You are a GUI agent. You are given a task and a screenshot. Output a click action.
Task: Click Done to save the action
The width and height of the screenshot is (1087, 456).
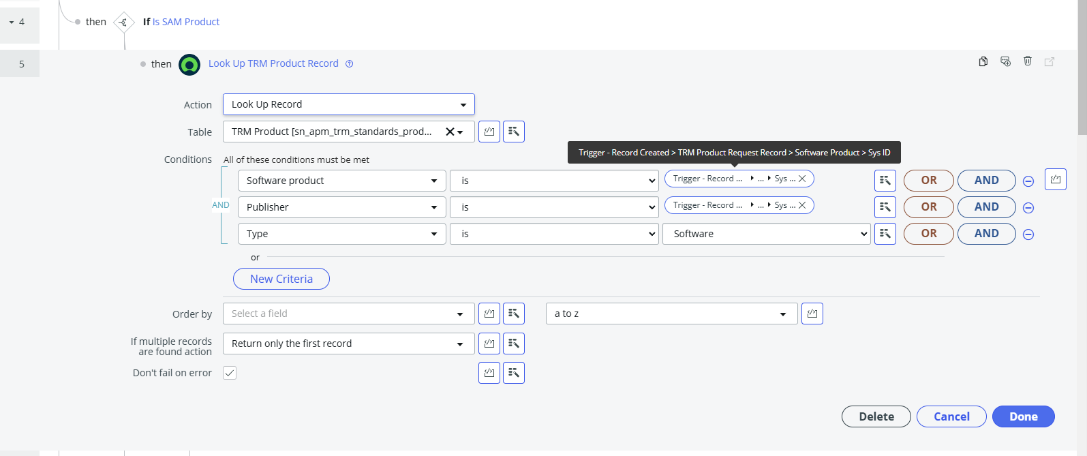[1024, 416]
